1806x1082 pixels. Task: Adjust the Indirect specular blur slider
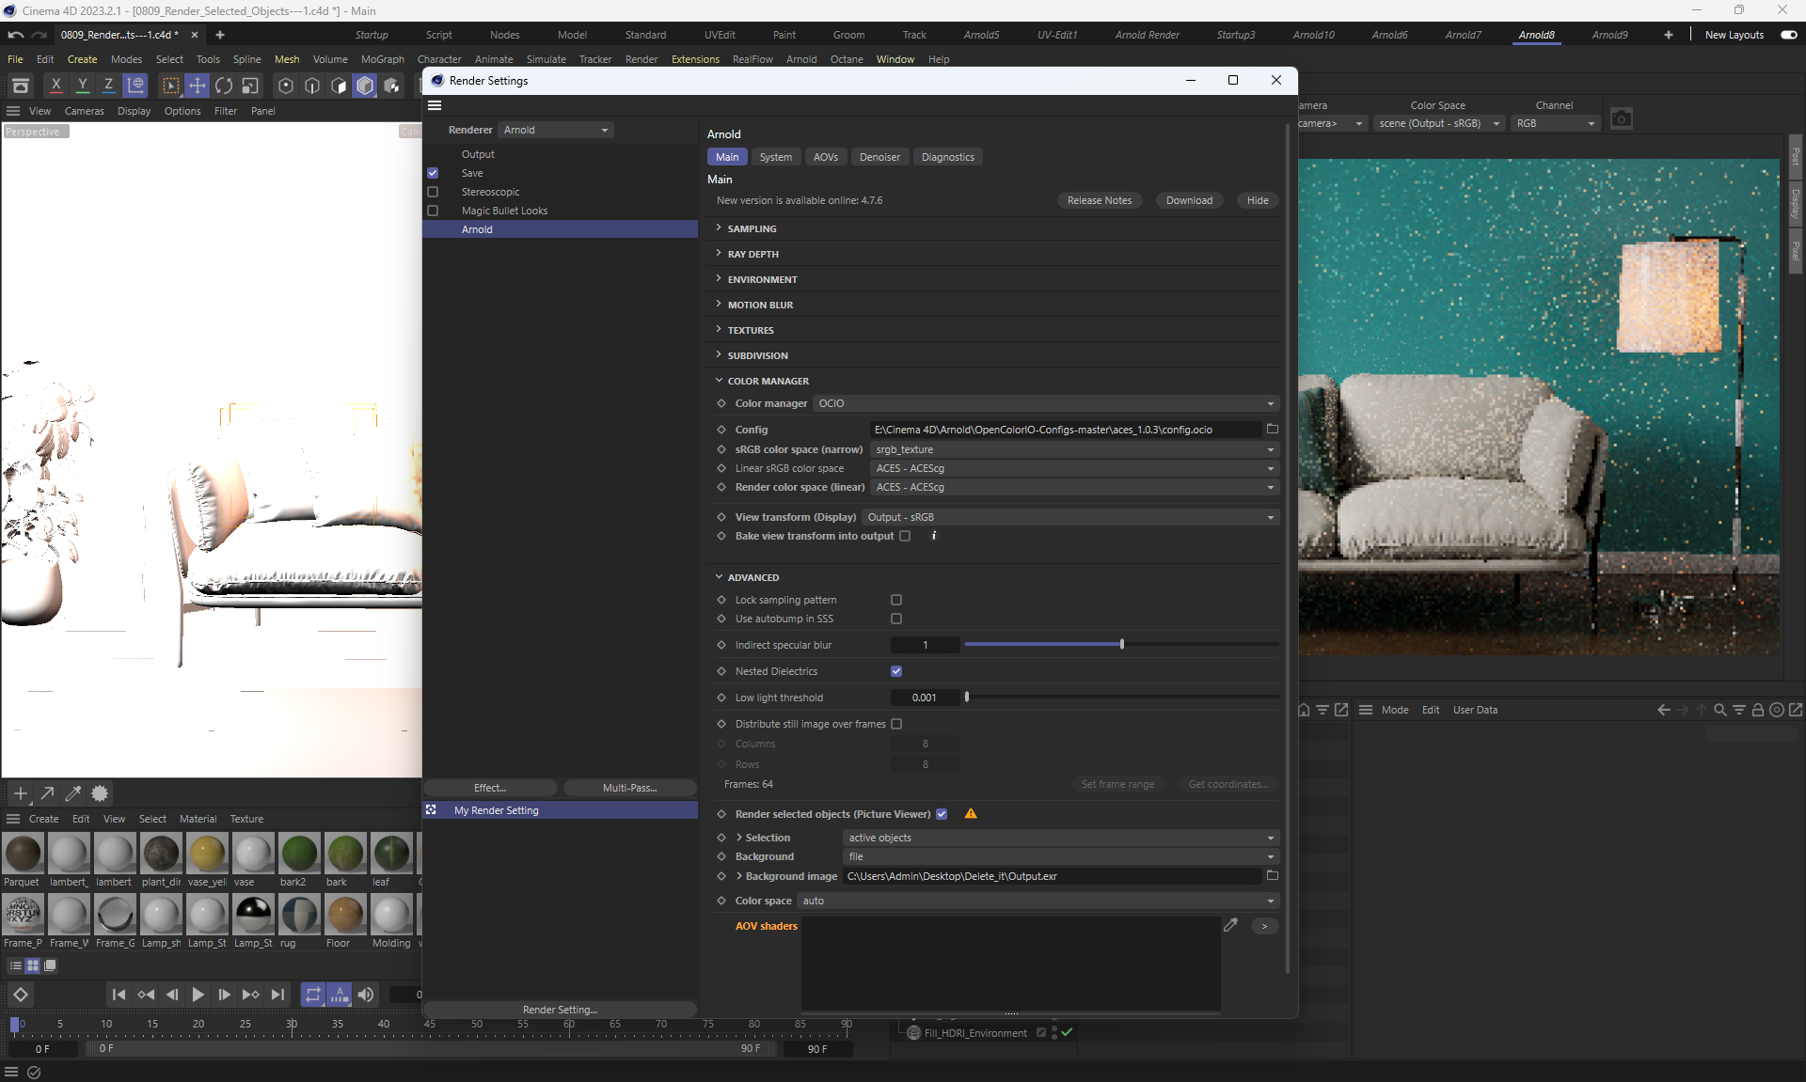1121,645
